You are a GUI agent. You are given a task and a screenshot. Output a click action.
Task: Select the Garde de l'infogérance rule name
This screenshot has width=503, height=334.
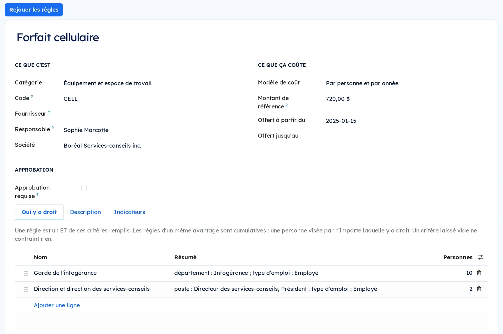65,273
